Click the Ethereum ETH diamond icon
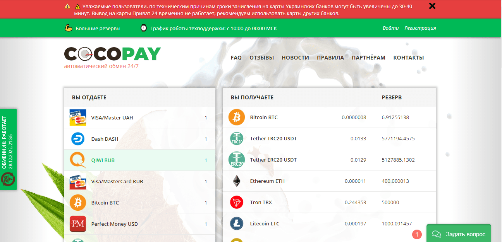Image resolution: width=502 pixels, height=242 pixels. 237,181
